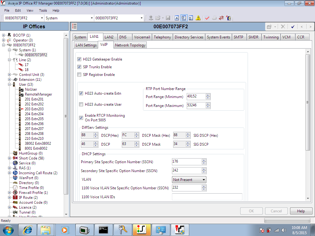Open the VLAN 'Not Present' dropdown
Viewport: 315px width, 236px height.
(189, 179)
